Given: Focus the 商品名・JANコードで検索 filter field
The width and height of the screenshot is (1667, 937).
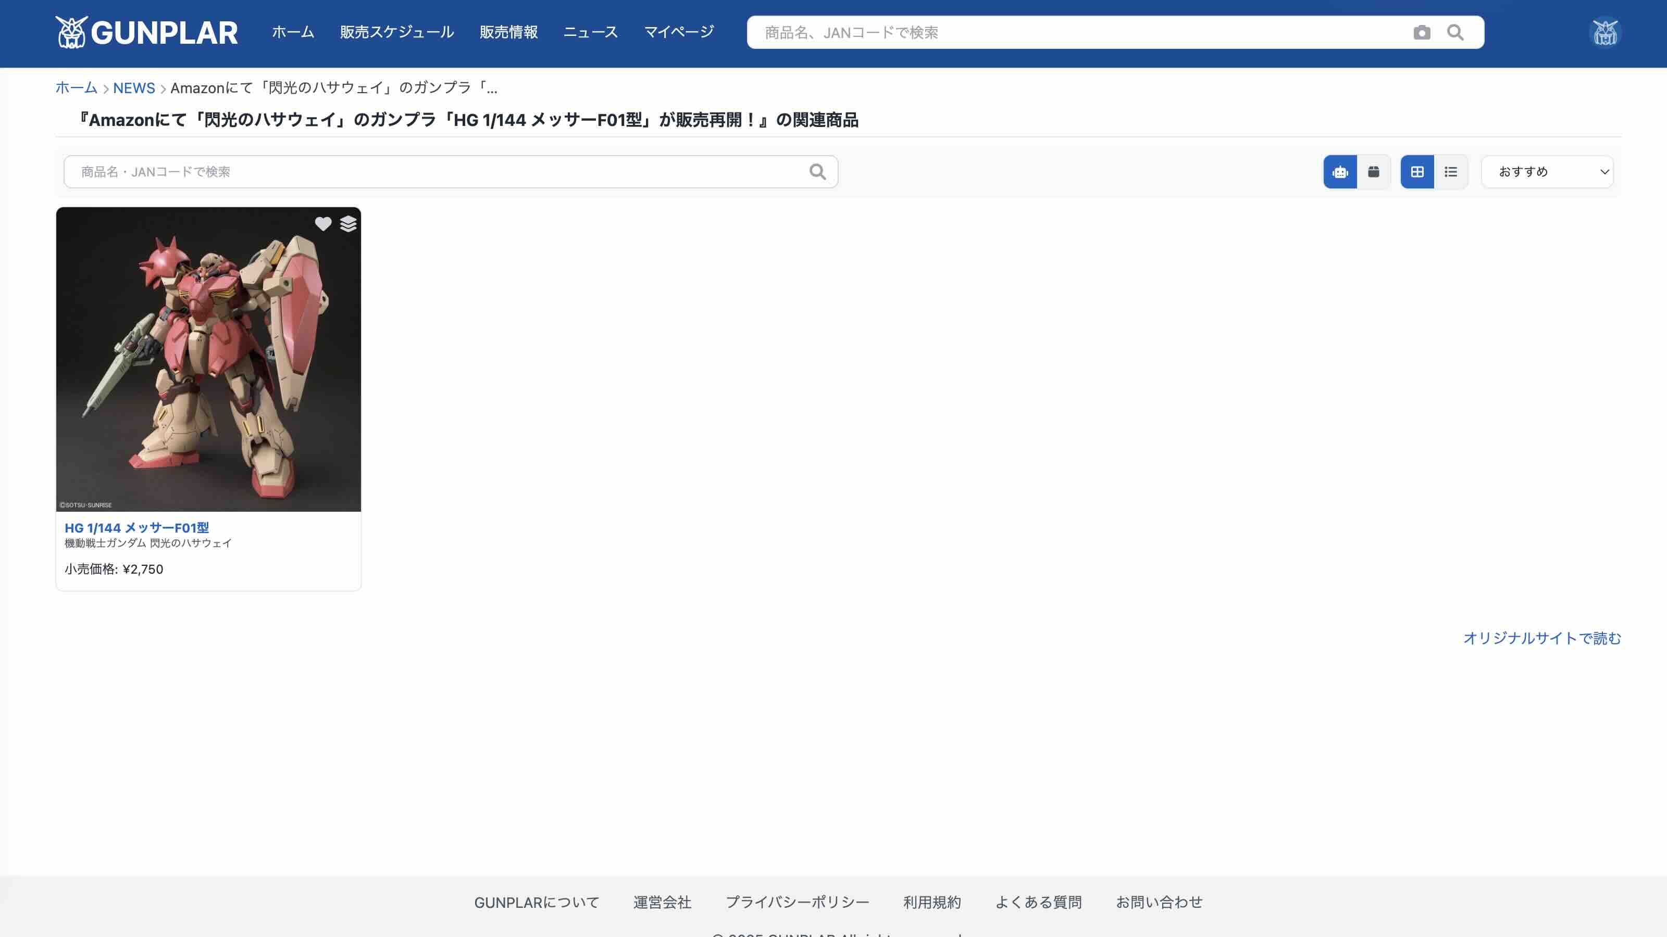Looking at the screenshot, I should (x=451, y=172).
